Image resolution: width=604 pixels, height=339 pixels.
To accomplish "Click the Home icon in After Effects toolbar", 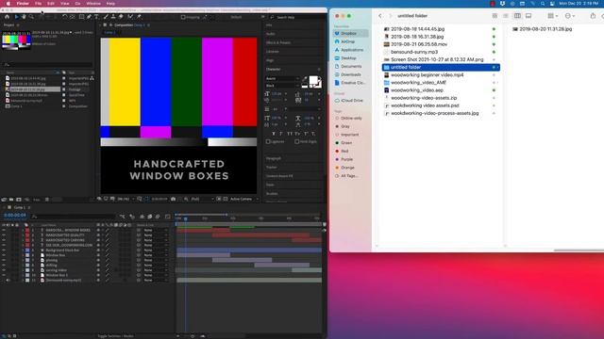I will (x=7, y=17).
